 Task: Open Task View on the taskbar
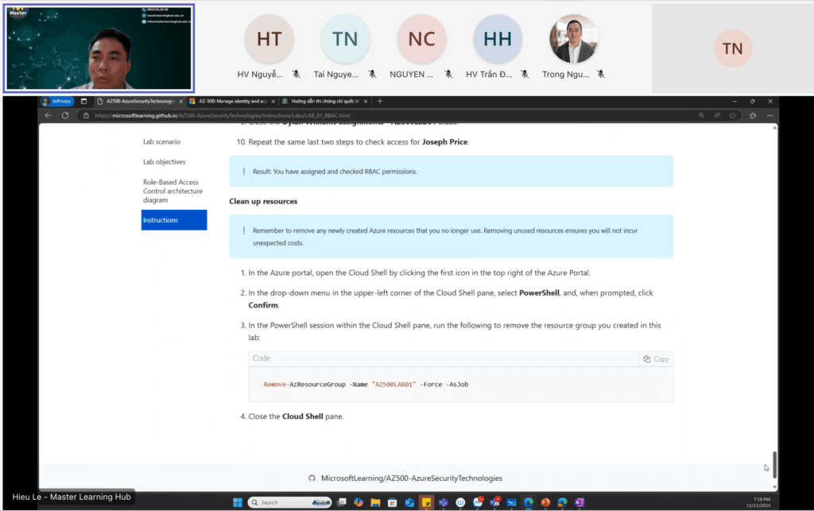pos(342,502)
